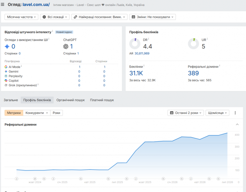Open the Всі локації dropdown
This screenshot has width=246, height=192.
(x=55, y=17)
